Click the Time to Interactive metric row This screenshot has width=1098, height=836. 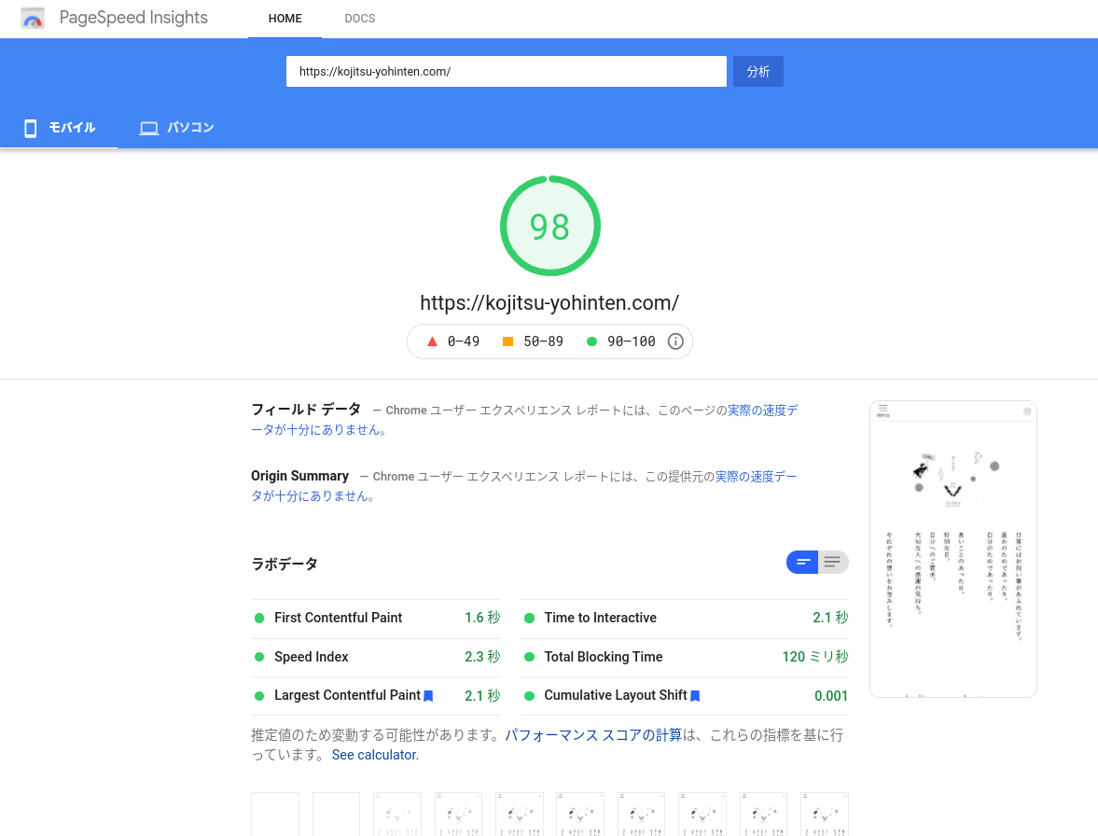tap(685, 619)
